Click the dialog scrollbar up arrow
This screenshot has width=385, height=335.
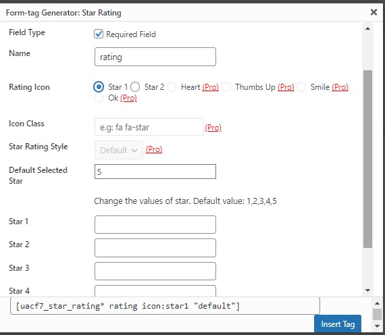pyautogui.click(x=367, y=28)
